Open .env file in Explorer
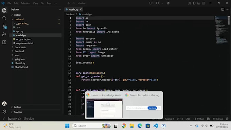The image size is (231, 130). click(18, 27)
